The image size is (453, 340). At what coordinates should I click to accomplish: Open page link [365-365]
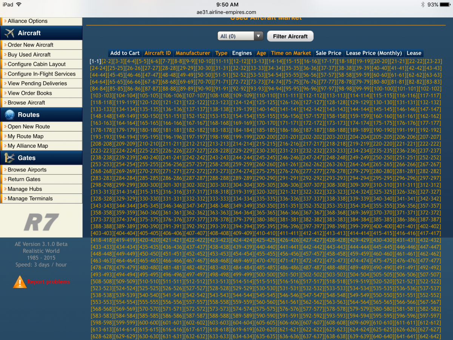(x=266, y=213)
